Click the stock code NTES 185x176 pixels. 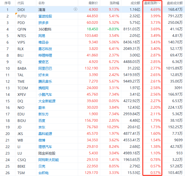pos(22,36)
